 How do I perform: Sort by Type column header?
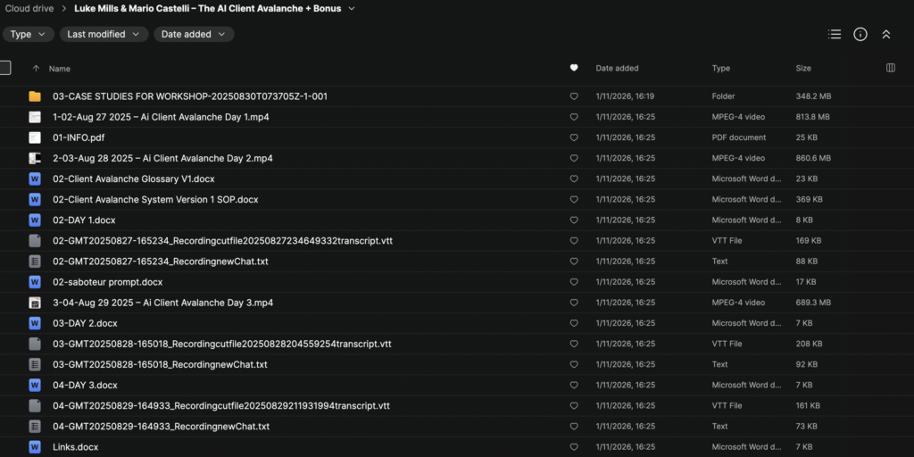coord(721,68)
